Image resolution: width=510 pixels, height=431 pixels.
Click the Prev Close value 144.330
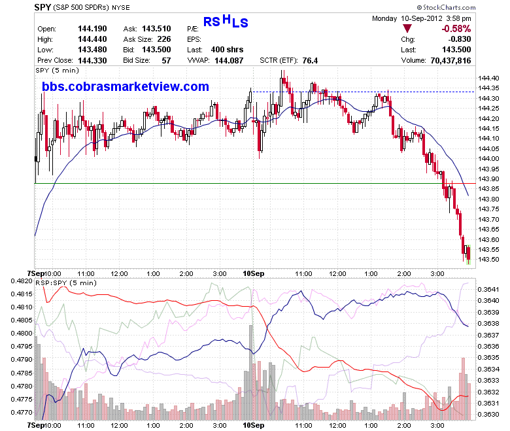(92, 60)
